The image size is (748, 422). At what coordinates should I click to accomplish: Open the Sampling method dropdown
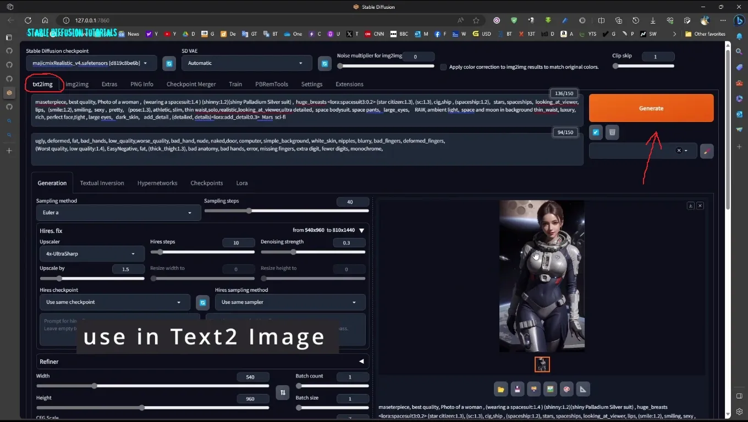point(118,213)
